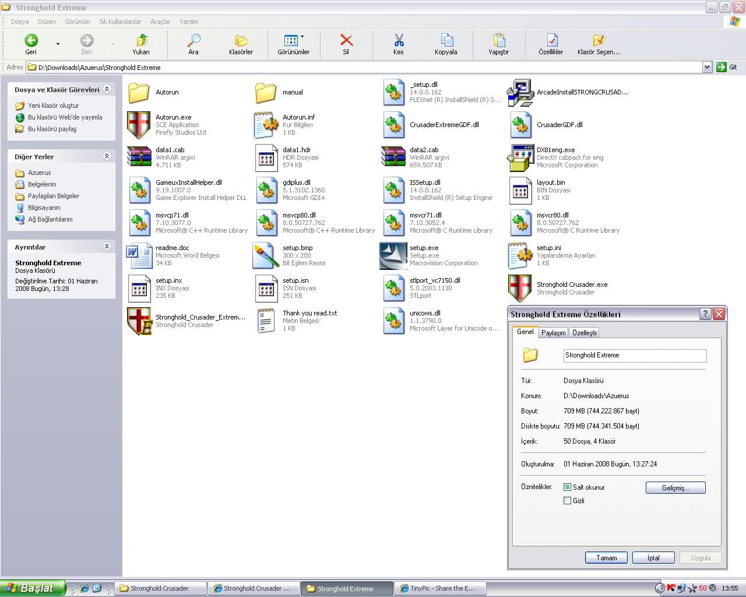Select the setup.bmp image icon
This screenshot has width=746, height=597.
pos(266,255)
